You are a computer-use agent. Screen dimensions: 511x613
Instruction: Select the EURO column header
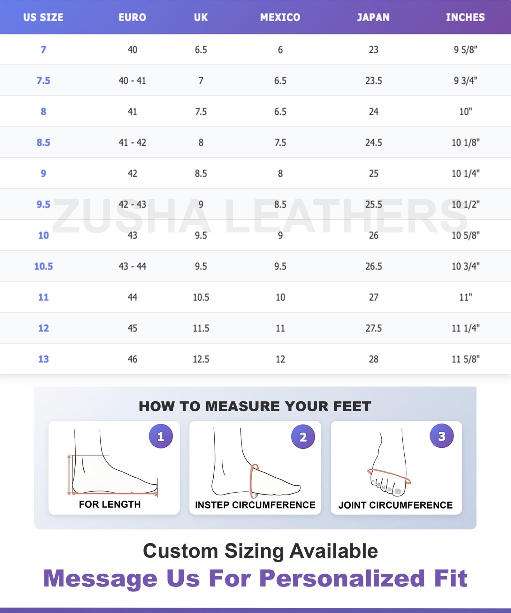[x=132, y=17]
